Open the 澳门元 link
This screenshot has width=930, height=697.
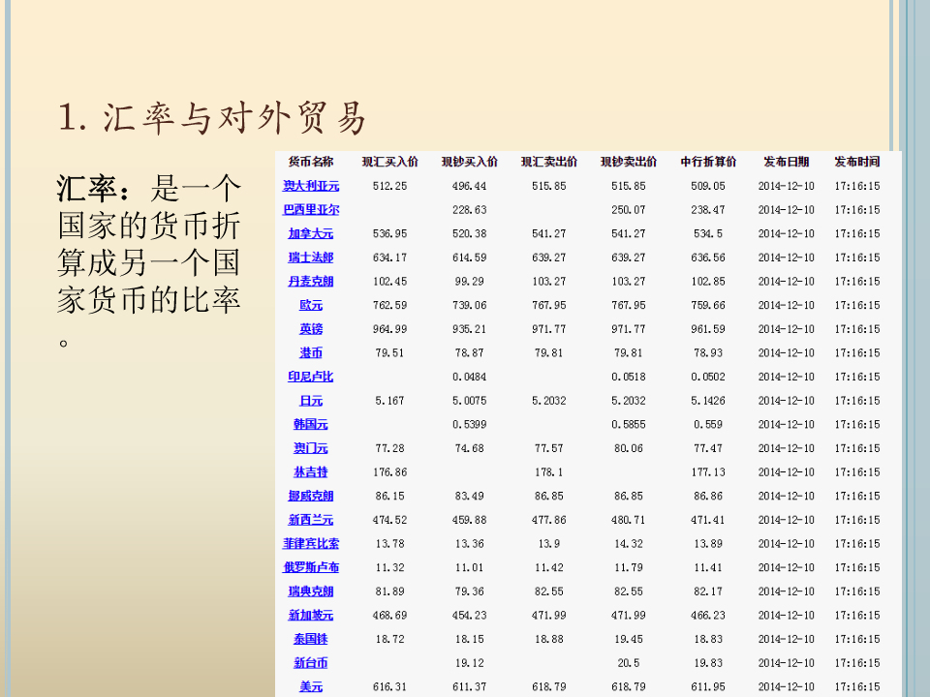pos(311,448)
